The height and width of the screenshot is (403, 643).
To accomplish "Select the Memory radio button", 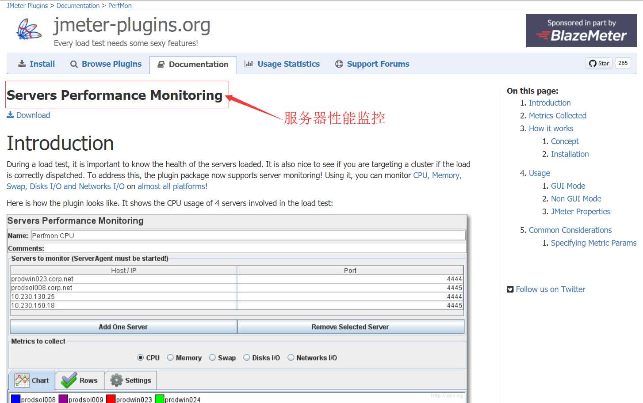I will 170,357.
